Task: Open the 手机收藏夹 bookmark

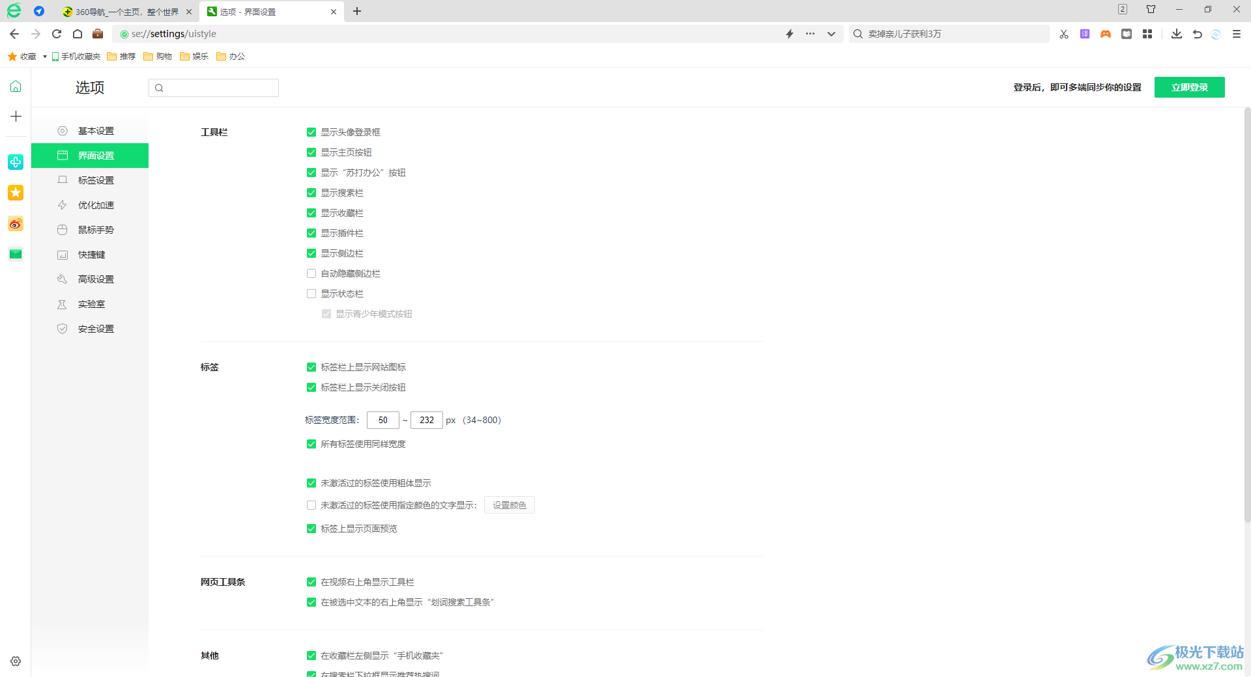Action: (76, 57)
